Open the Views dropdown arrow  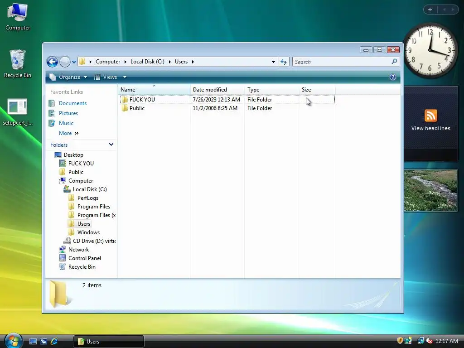point(125,77)
